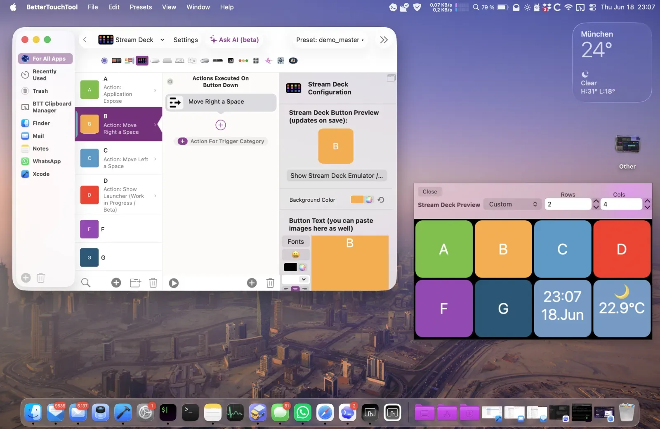Image resolution: width=660 pixels, height=429 pixels.
Task: Open the Preset: demo_master dropdown
Action: tap(330, 40)
